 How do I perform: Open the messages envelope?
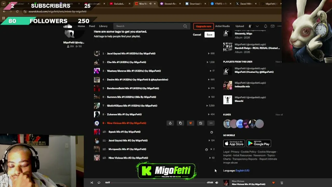[272, 26]
